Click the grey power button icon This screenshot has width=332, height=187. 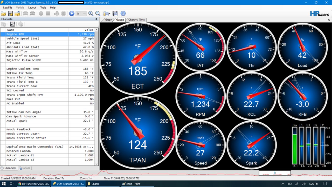coord(64,14)
